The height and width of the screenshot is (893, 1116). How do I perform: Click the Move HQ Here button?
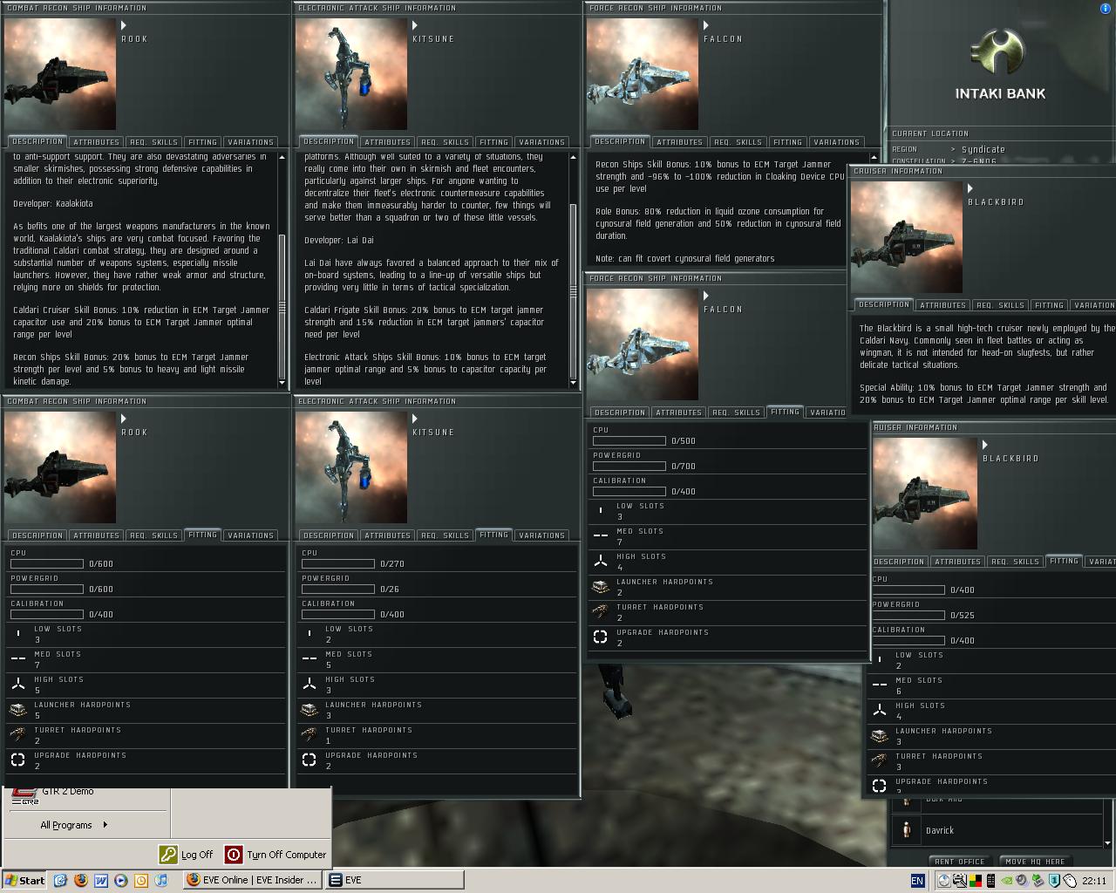coord(1034,862)
